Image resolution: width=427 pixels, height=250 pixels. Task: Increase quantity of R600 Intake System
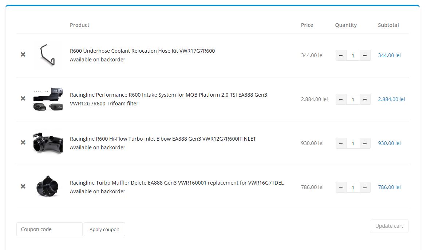(x=365, y=100)
